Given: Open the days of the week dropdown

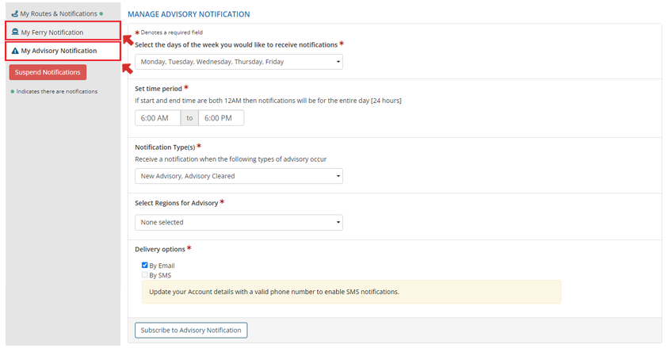Looking at the screenshot, I should coord(238,62).
